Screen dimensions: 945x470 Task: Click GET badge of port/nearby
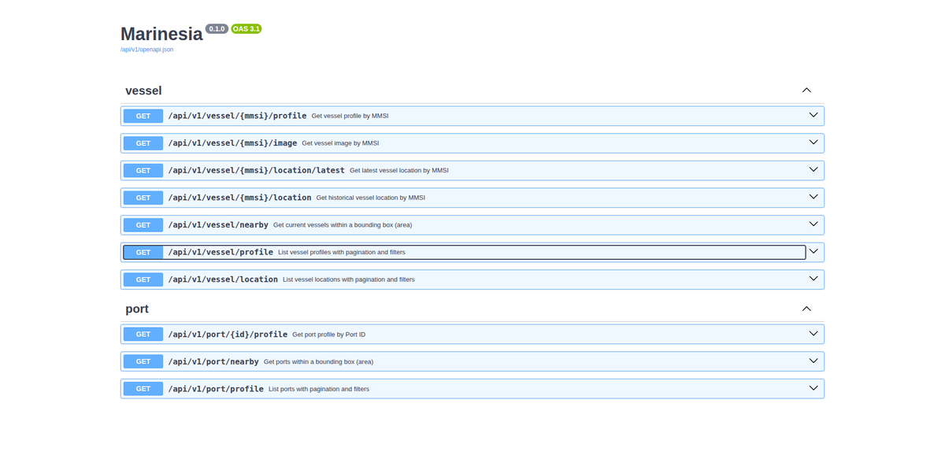143,361
